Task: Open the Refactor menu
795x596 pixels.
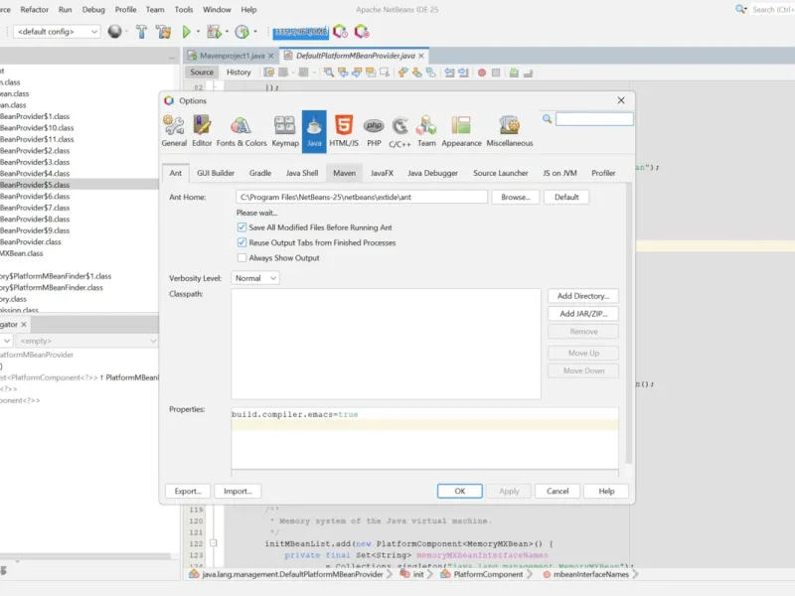Action: [35, 10]
